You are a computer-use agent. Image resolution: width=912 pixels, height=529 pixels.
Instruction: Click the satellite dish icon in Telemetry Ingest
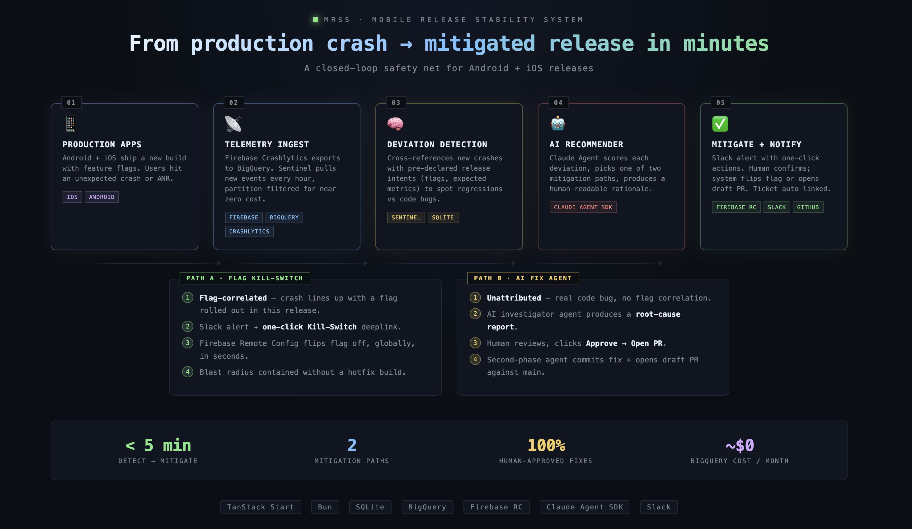click(233, 124)
